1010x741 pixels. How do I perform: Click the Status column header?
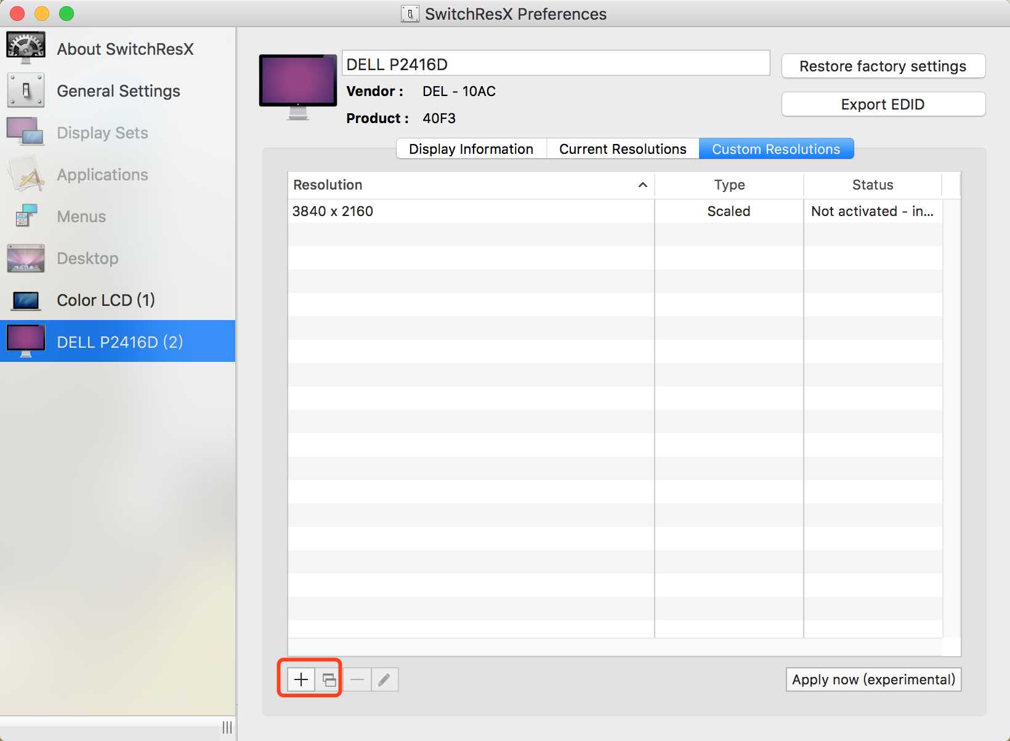click(x=873, y=185)
